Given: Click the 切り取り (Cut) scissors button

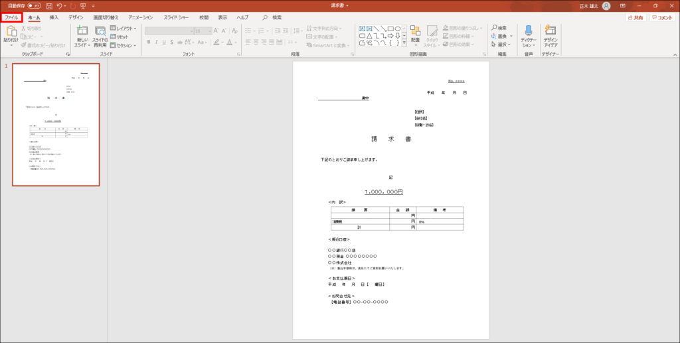Looking at the screenshot, I should (31, 28).
